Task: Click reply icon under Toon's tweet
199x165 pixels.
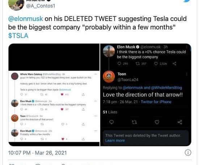Action: coord(111,122)
